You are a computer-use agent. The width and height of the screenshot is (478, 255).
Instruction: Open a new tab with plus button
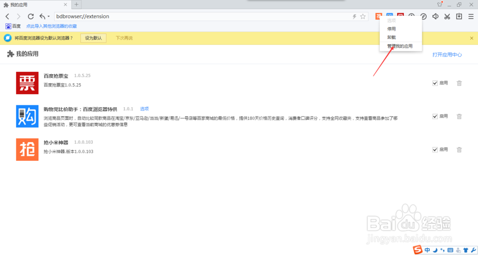pyautogui.click(x=76, y=5)
